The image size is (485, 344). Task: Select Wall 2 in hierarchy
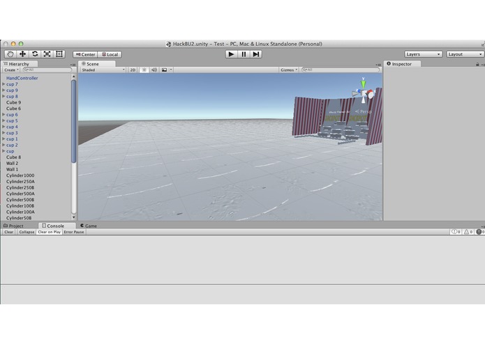click(12, 163)
